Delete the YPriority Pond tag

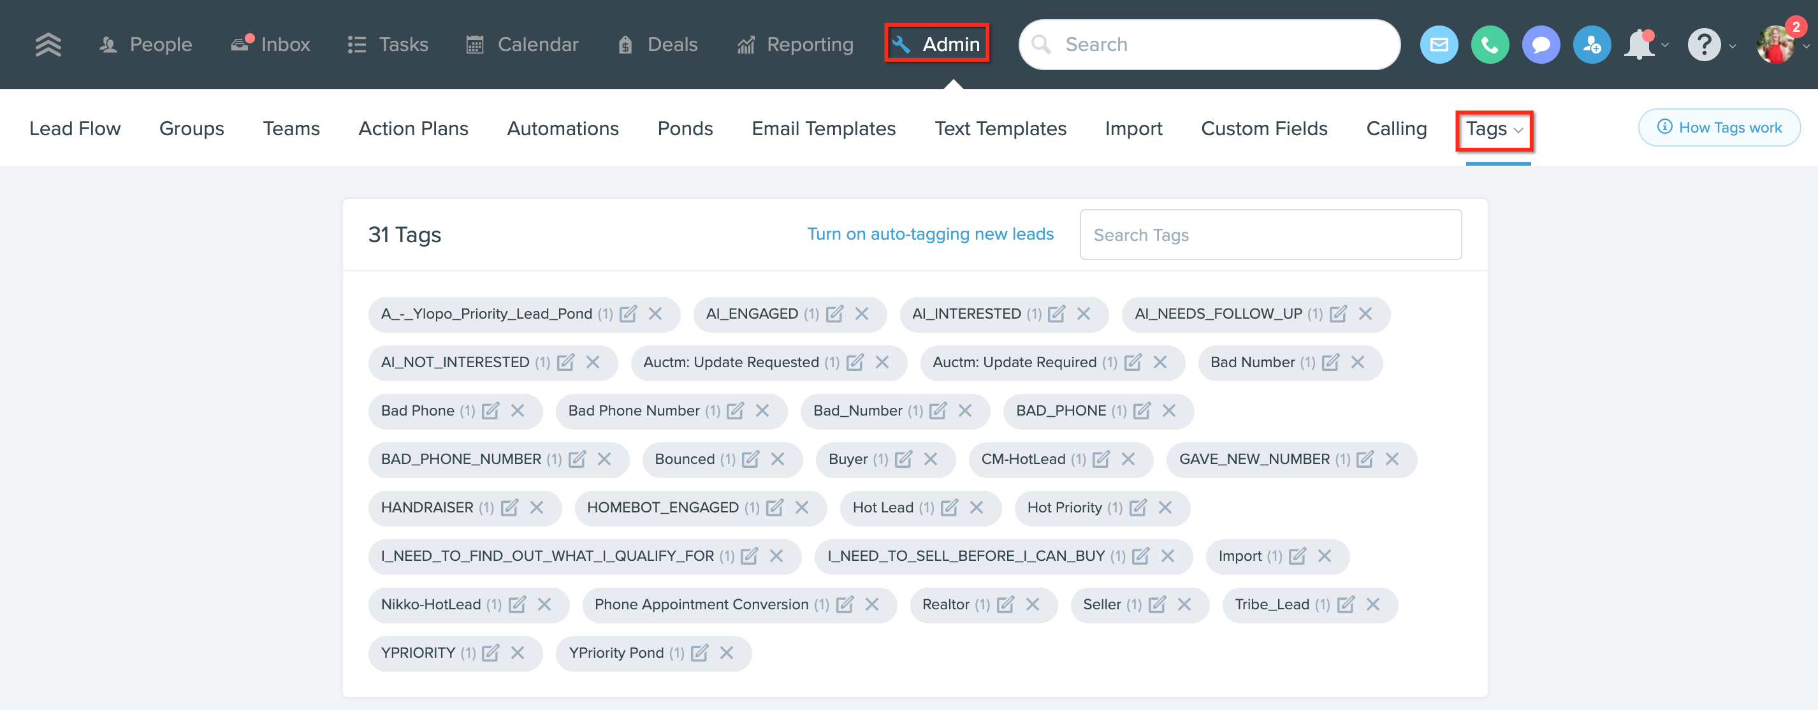pos(726,653)
